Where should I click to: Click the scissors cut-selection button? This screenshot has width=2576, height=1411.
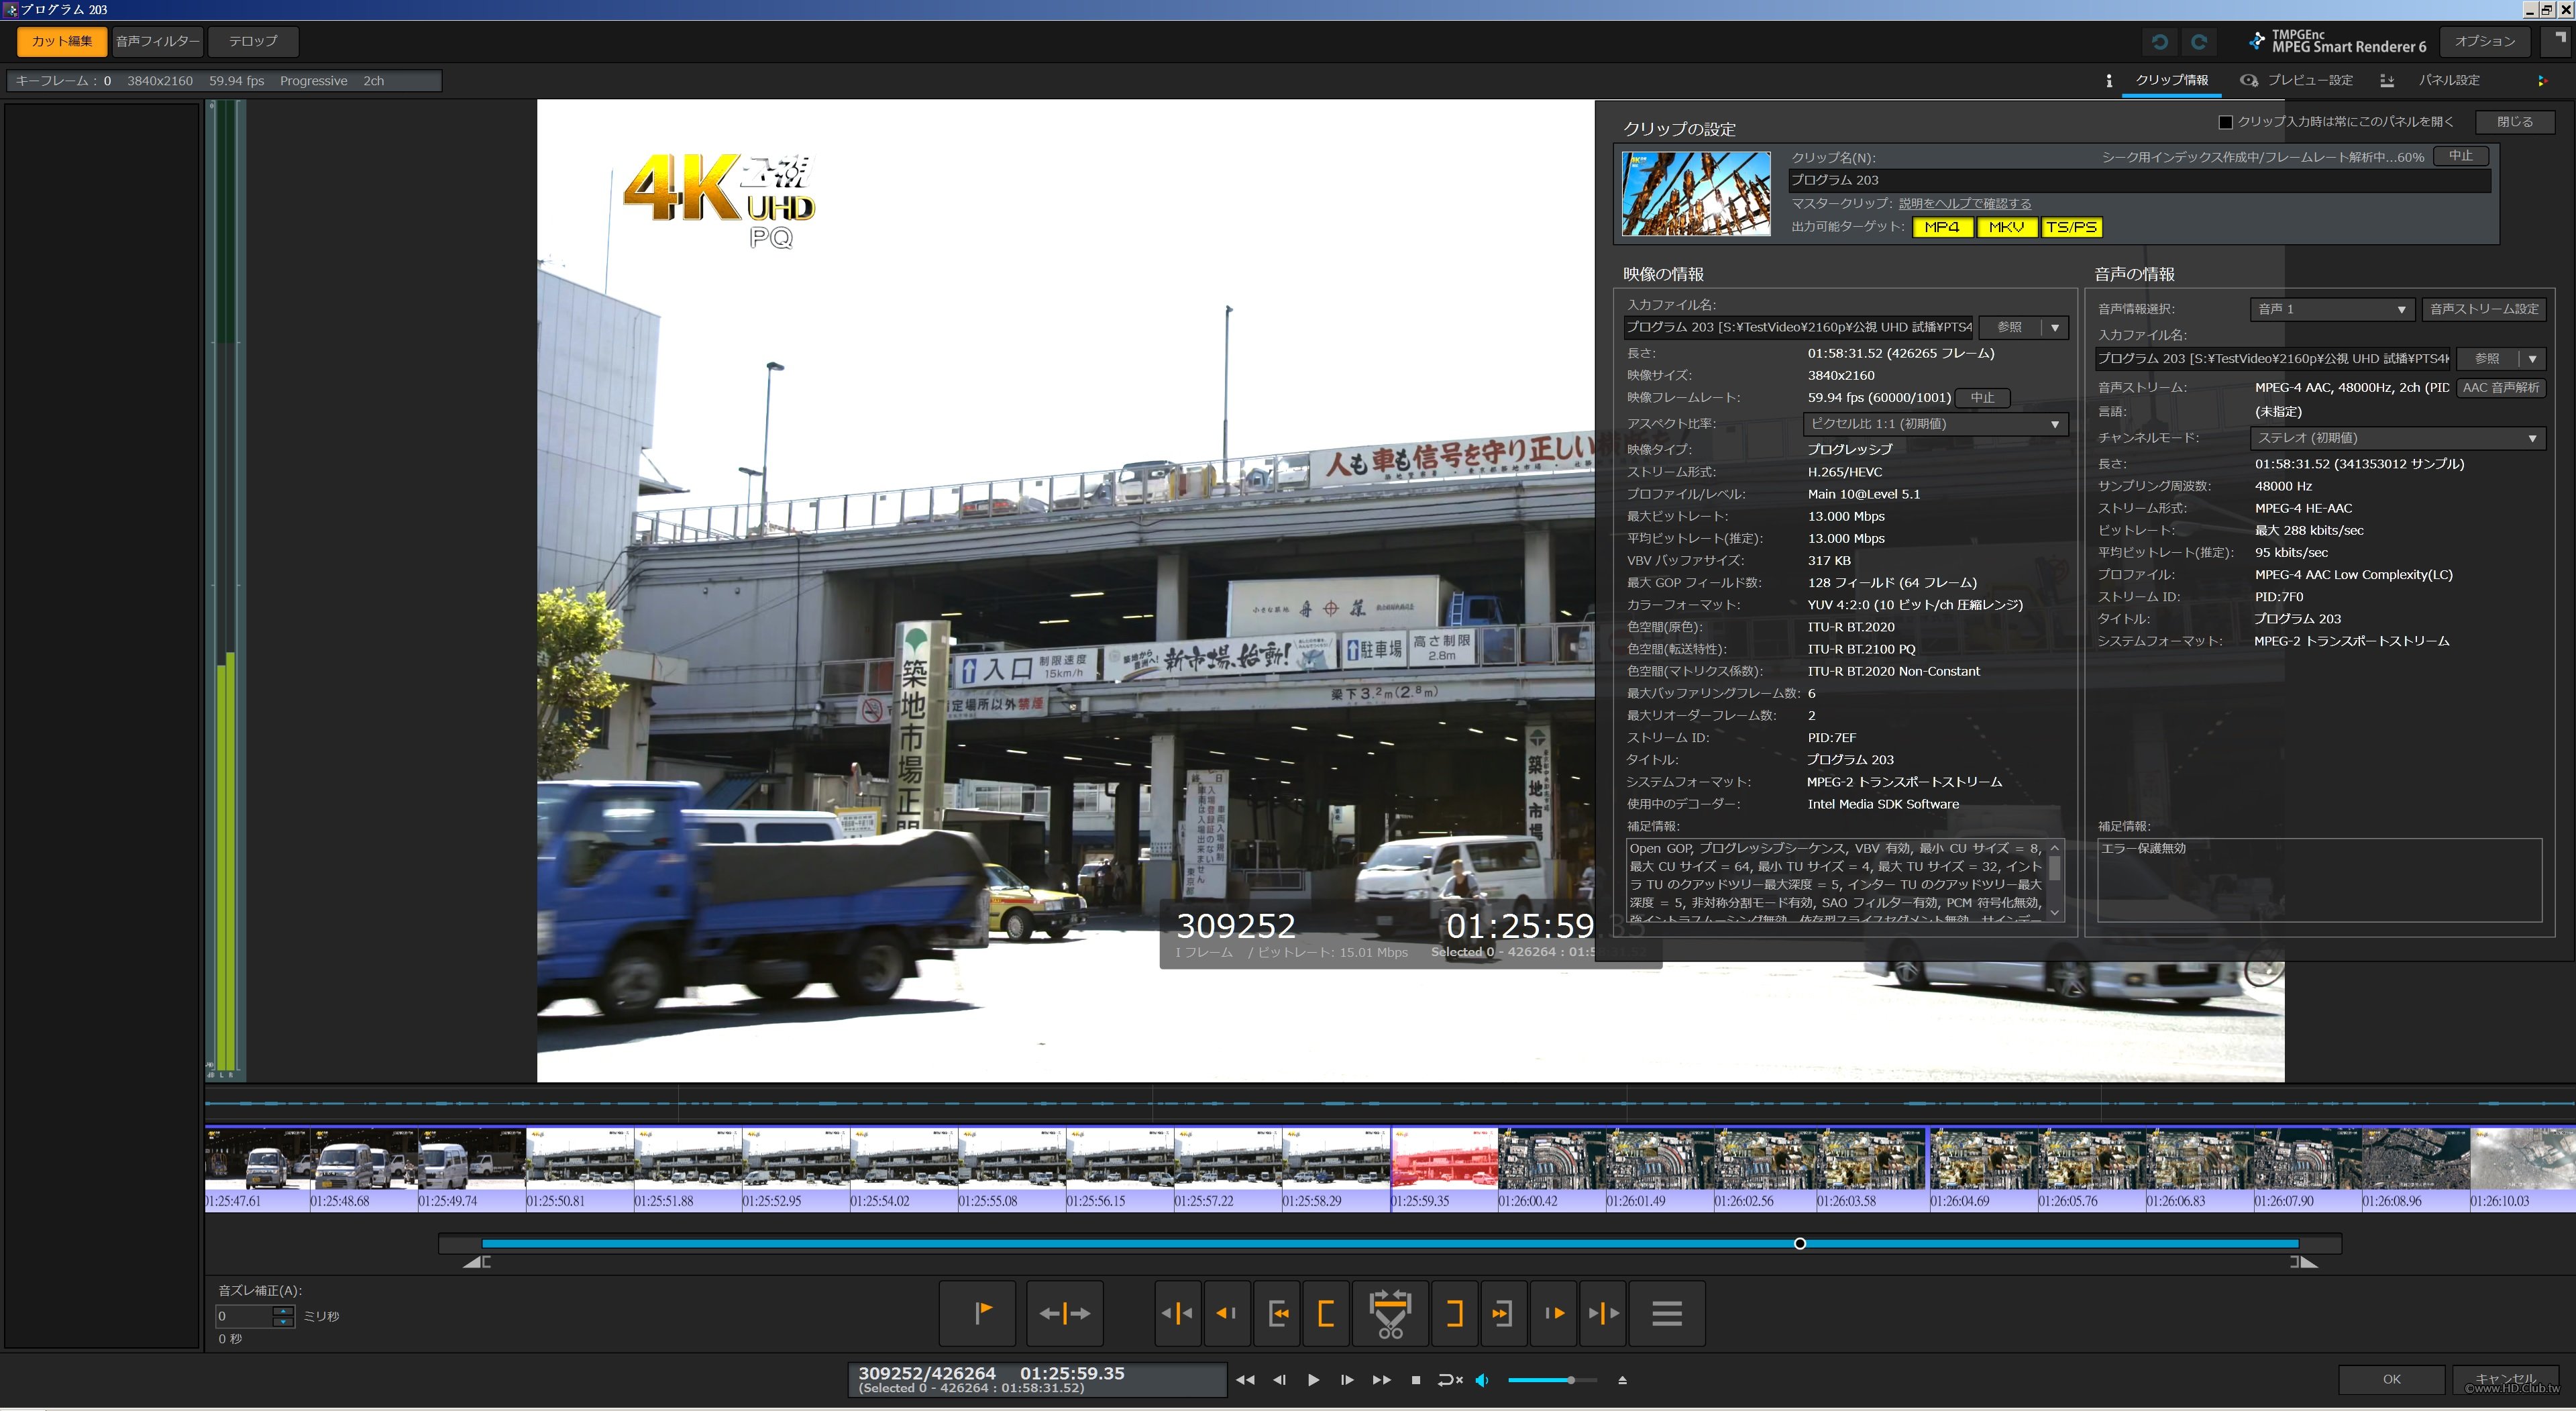coord(1390,1313)
